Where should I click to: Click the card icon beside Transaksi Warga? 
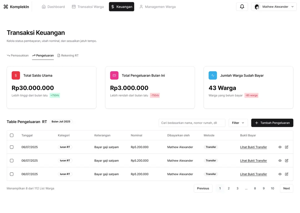point(74,7)
